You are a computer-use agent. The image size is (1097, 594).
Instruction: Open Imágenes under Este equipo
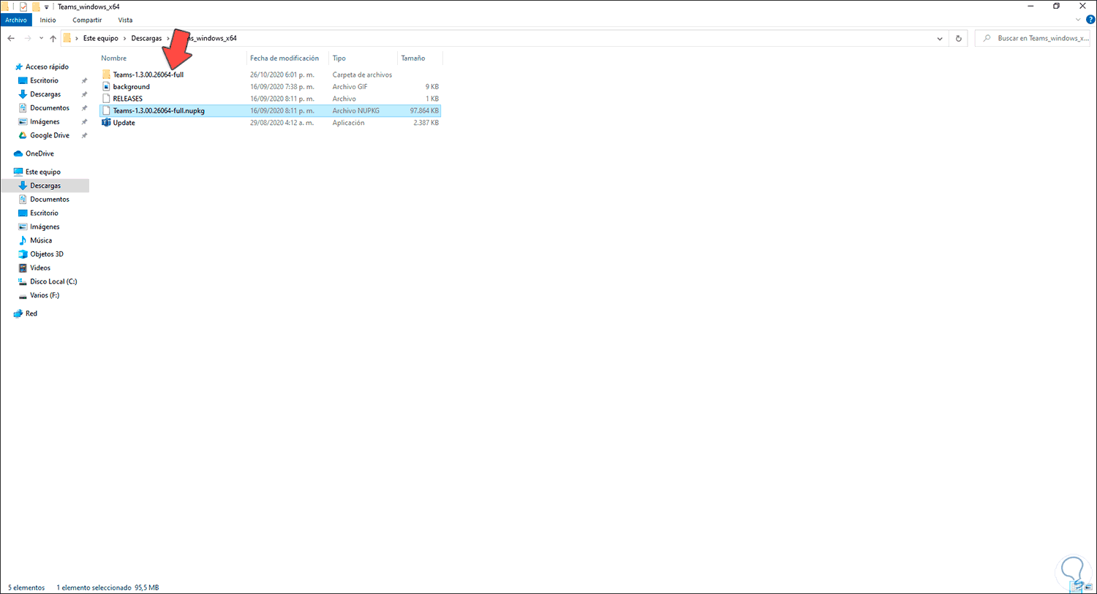pyautogui.click(x=45, y=226)
